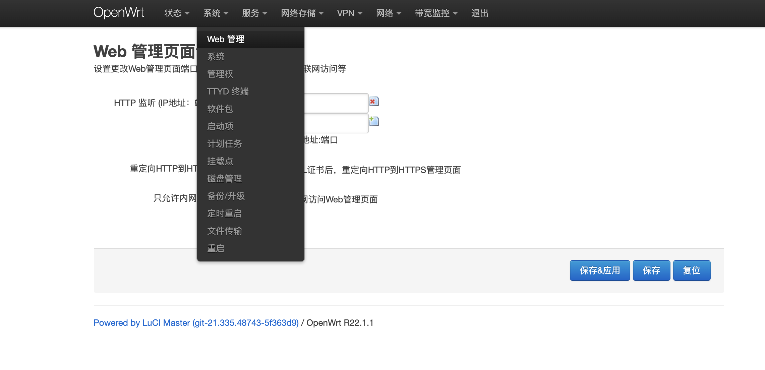765x370 pixels.
Task: Open 计划任务 from the system menu
Action: click(x=251, y=144)
